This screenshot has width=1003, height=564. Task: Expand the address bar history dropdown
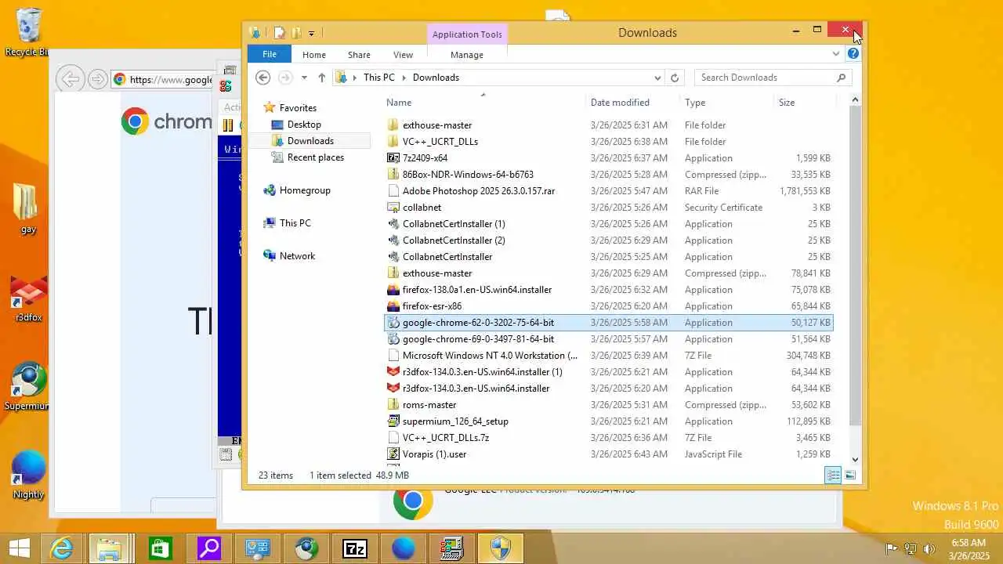(657, 78)
